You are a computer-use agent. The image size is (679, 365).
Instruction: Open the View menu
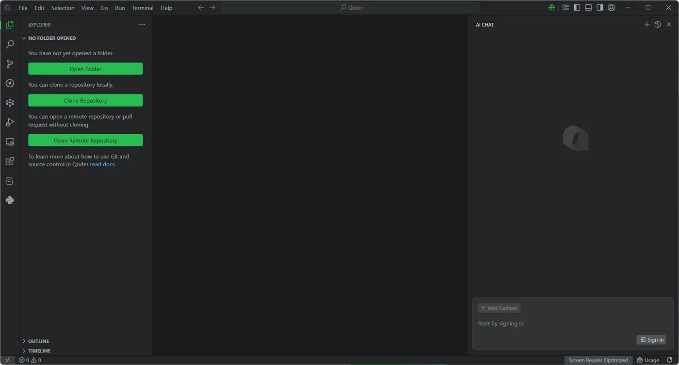(x=88, y=8)
